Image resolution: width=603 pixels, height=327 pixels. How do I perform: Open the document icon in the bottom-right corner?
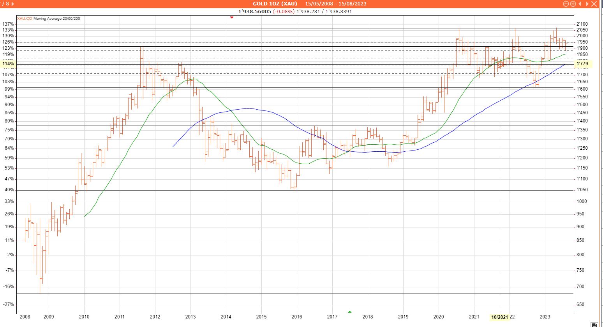coord(594,325)
